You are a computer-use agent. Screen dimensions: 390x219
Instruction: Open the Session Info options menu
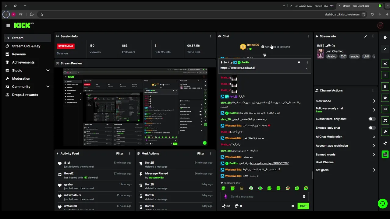click(x=211, y=36)
